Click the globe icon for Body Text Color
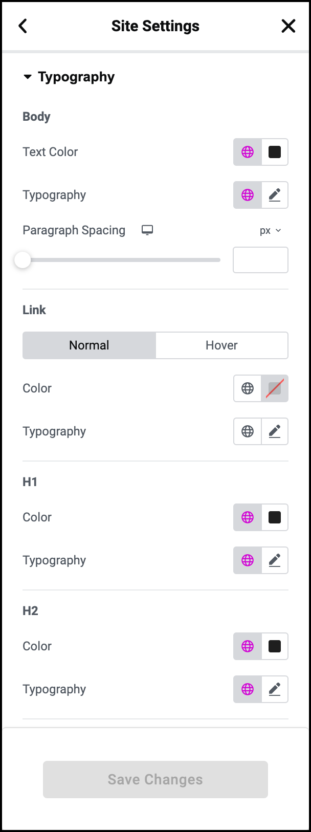This screenshot has height=832, width=311. click(x=248, y=152)
